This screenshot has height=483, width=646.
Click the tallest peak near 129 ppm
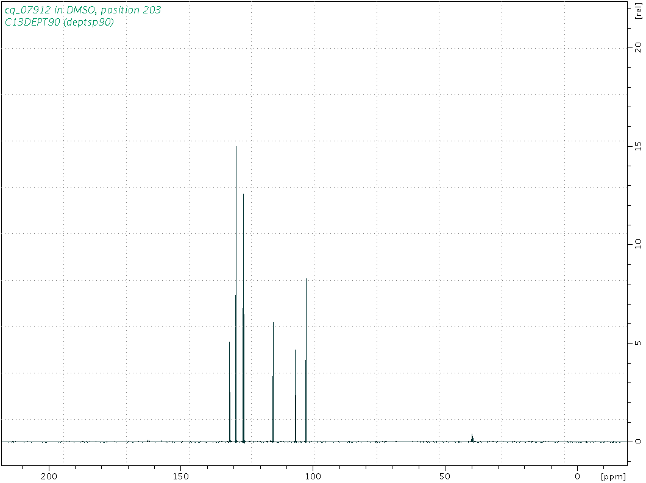(x=236, y=294)
